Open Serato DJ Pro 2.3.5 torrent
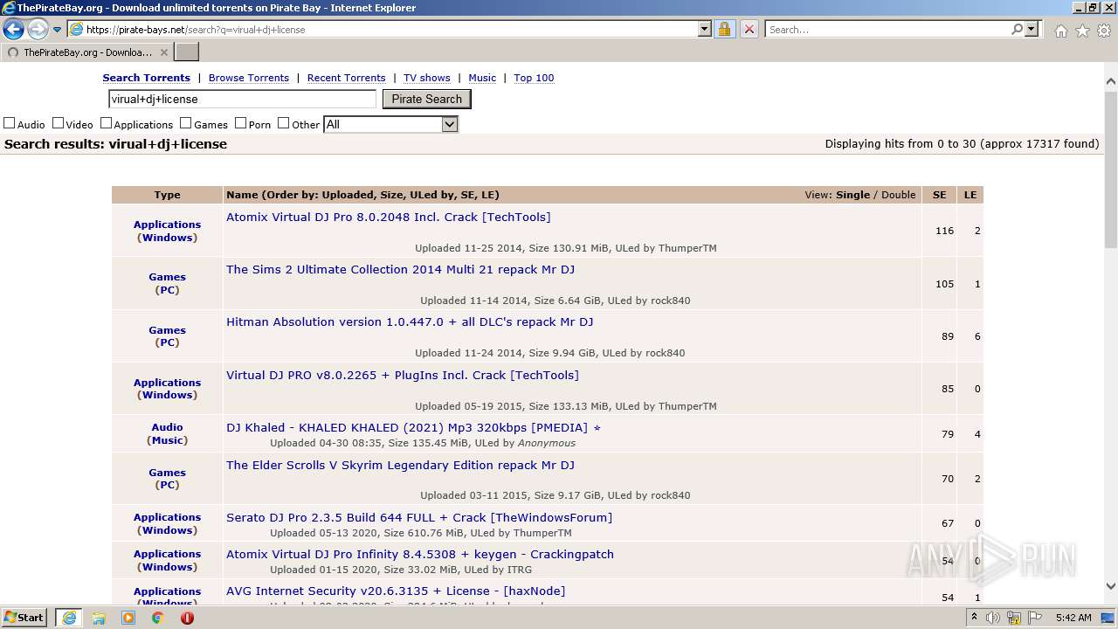Viewport: 1118px width, 629px height. tap(419, 517)
